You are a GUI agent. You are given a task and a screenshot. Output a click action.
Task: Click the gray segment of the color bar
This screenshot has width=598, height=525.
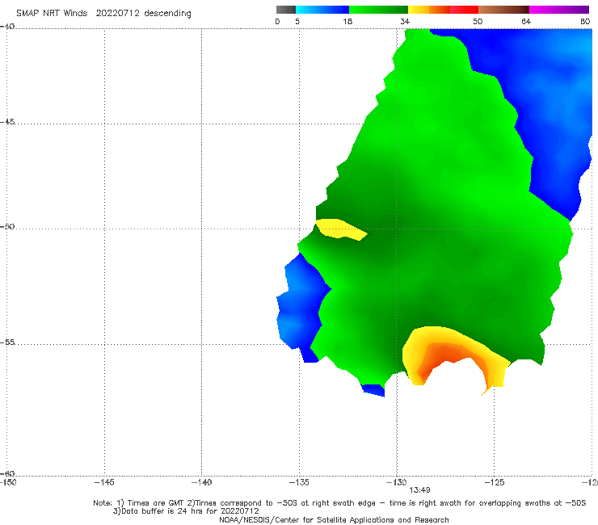point(286,10)
